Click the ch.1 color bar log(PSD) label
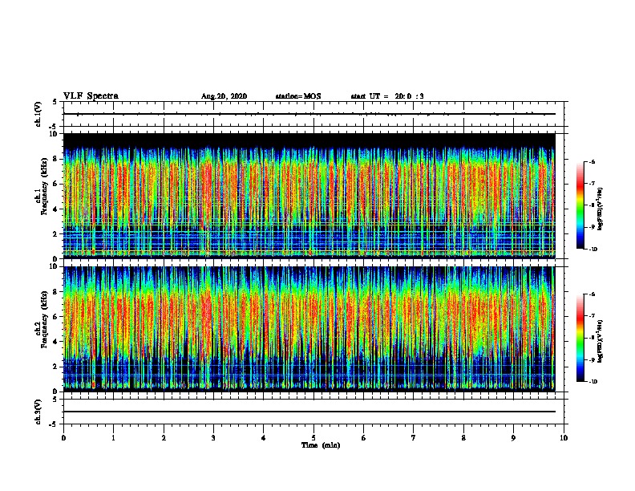 click(x=600, y=209)
